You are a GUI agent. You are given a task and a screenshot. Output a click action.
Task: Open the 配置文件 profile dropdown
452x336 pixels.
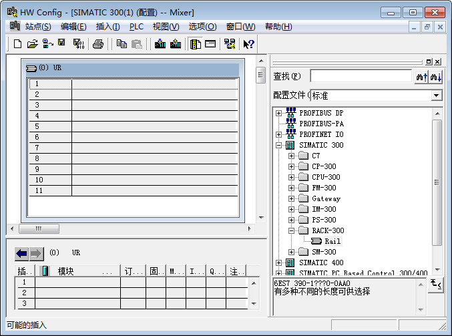click(436, 96)
